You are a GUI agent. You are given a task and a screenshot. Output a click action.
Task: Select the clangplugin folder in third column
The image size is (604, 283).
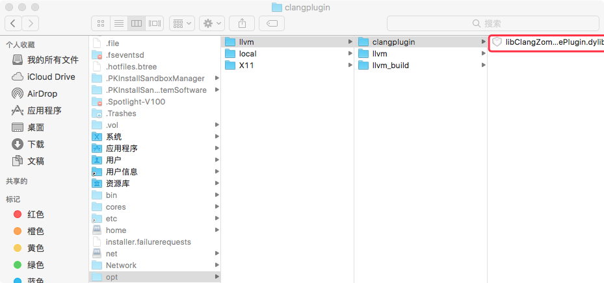(x=421, y=42)
